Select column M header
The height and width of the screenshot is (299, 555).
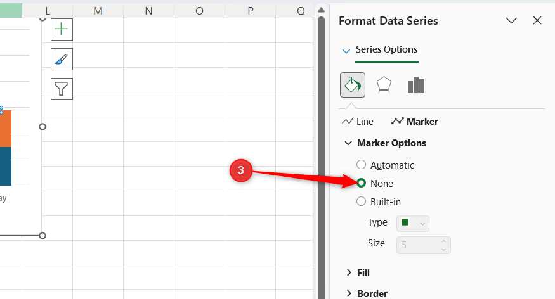(x=98, y=11)
